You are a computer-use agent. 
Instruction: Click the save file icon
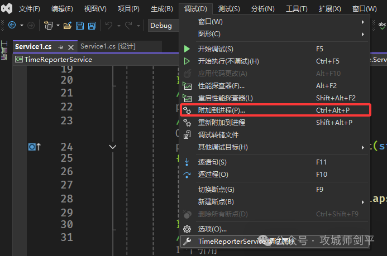click(80, 26)
